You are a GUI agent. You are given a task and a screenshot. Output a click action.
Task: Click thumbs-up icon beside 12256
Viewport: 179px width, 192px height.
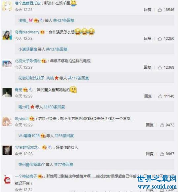pos(160,39)
